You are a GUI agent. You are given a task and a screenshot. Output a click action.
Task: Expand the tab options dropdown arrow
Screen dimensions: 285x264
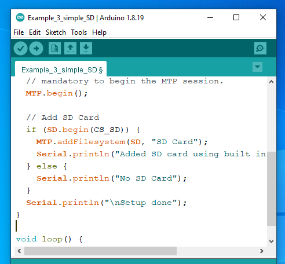[x=257, y=67]
